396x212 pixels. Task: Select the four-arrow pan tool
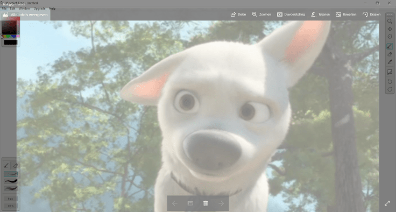pos(390,29)
